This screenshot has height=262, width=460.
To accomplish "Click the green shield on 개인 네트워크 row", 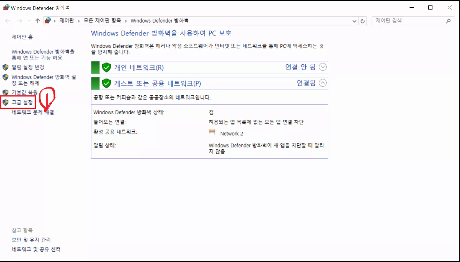I will (106, 67).
